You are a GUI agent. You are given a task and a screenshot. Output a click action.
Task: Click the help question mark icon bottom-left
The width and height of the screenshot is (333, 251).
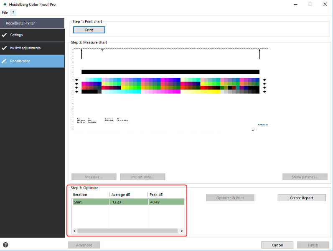coord(5,245)
